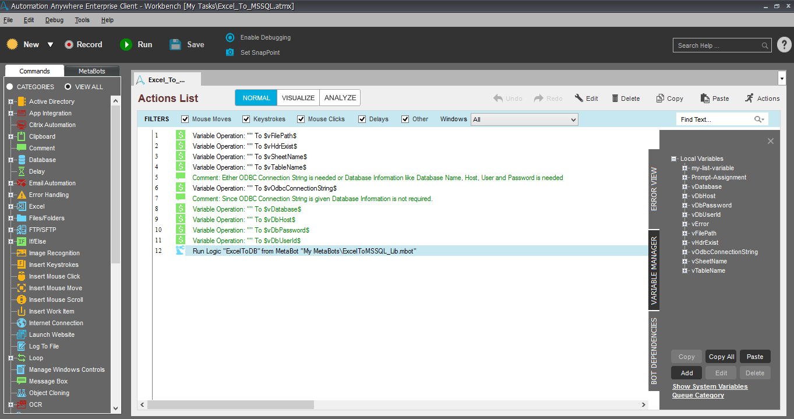Run the task with green play icon
Image resolution: width=794 pixels, height=419 pixels.
[x=126, y=44]
